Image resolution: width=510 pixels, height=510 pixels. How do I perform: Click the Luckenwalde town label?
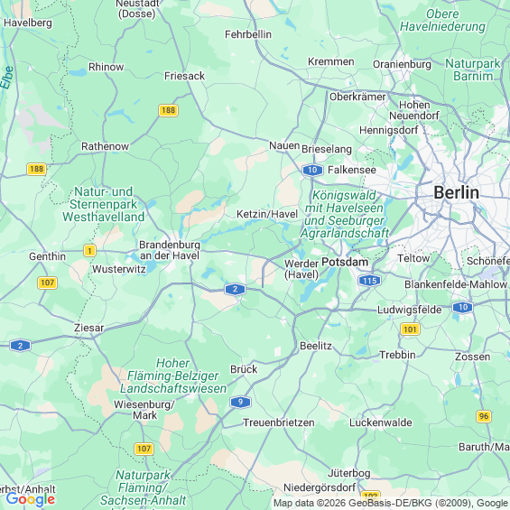tap(381, 422)
